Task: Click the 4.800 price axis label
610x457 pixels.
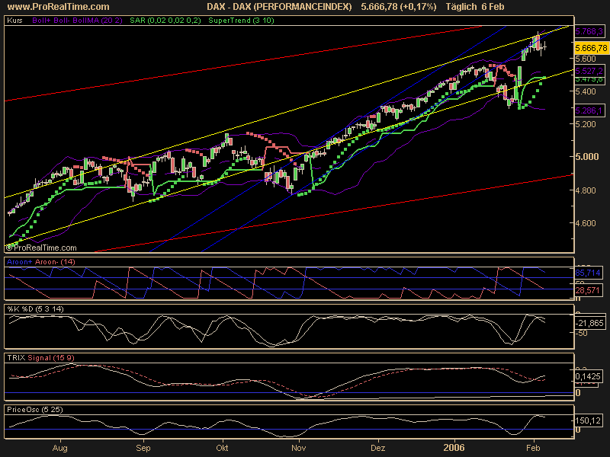Action: pyautogui.click(x=586, y=190)
